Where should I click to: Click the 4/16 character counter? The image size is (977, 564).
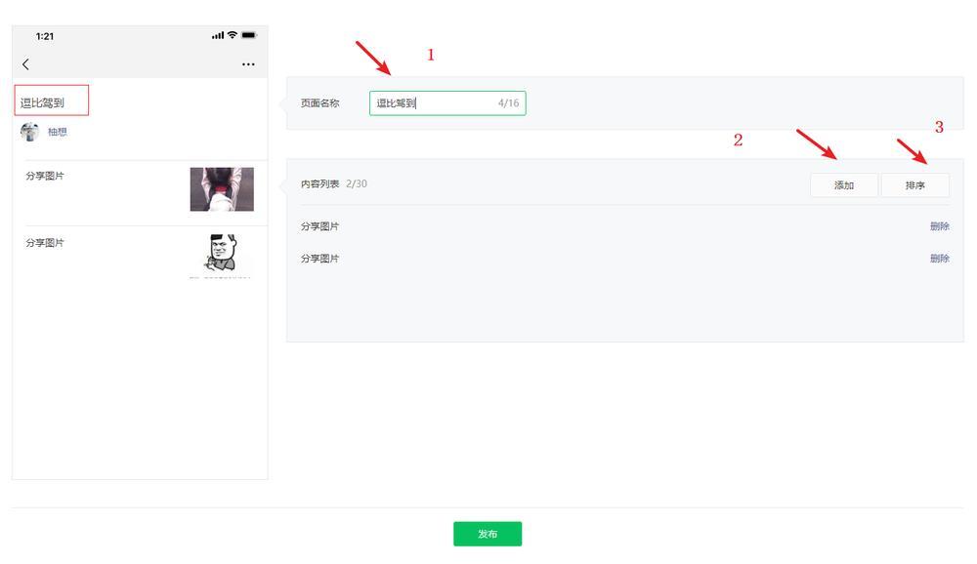(x=508, y=103)
